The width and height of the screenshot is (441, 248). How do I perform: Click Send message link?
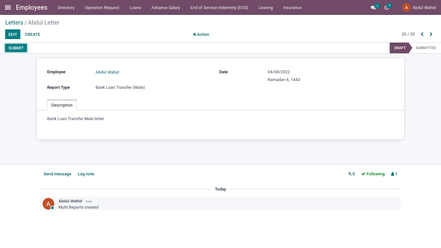tap(57, 174)
